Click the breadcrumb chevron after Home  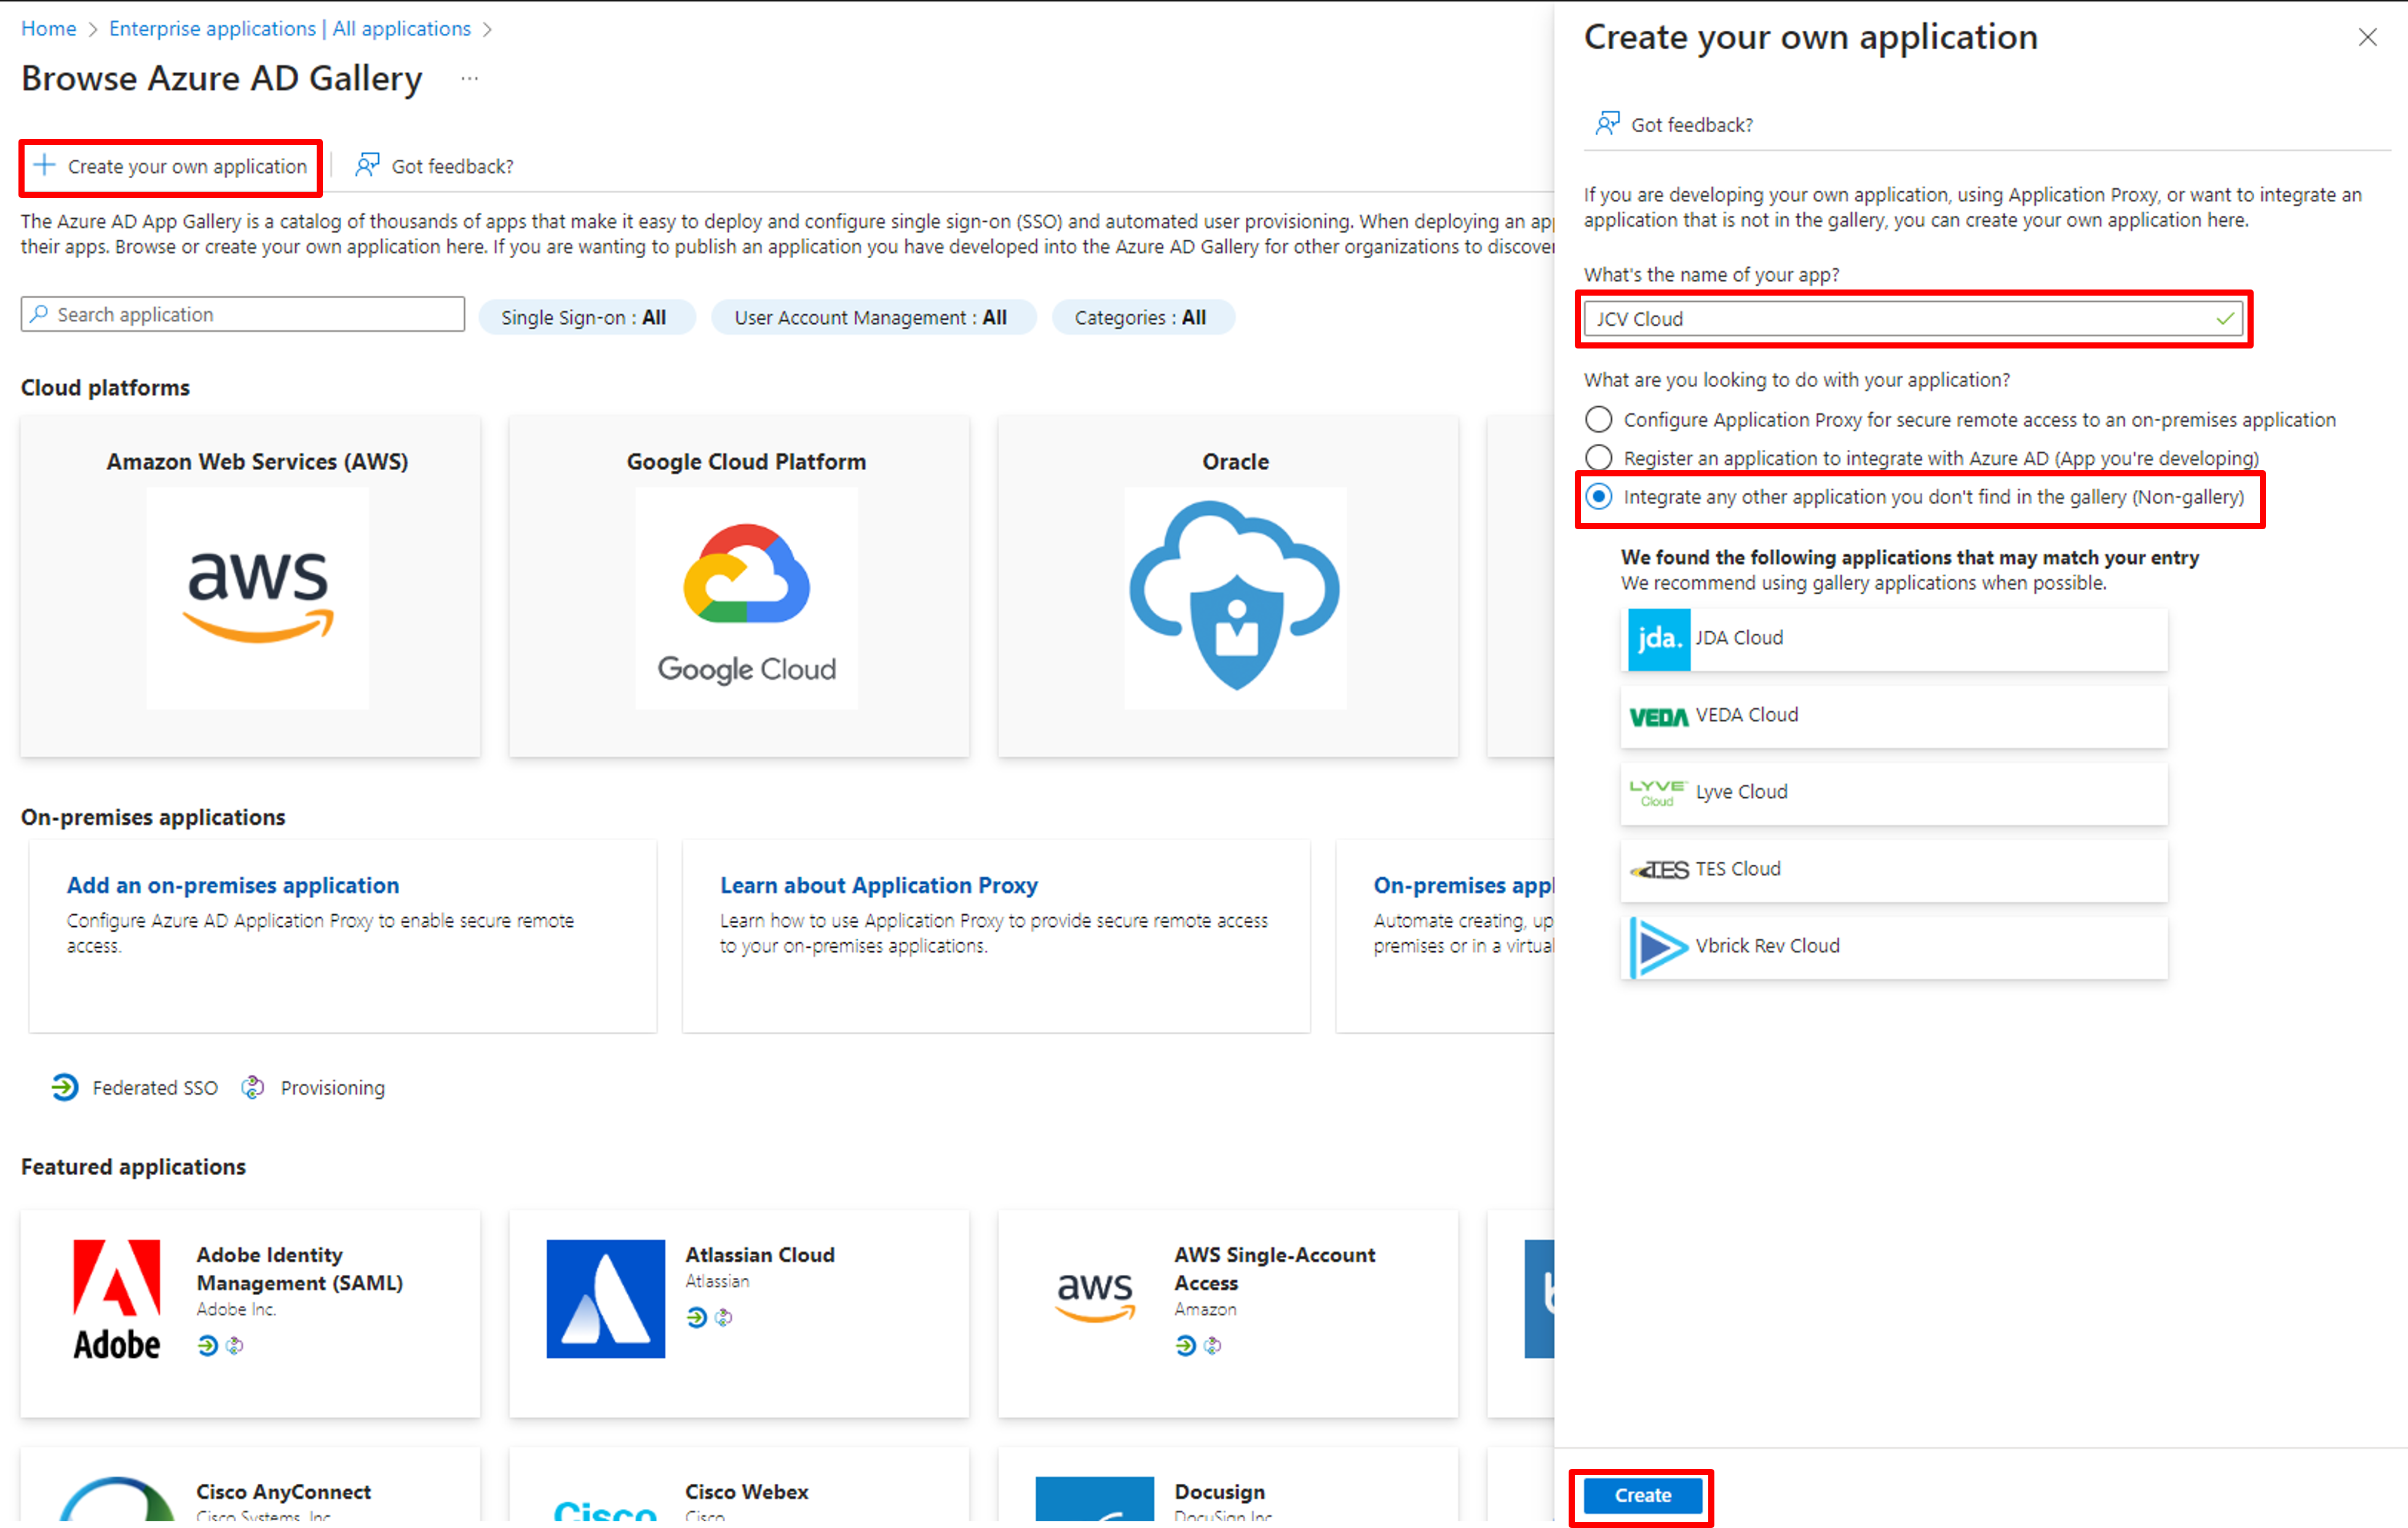pyautogui.click(x=92, y=29)
